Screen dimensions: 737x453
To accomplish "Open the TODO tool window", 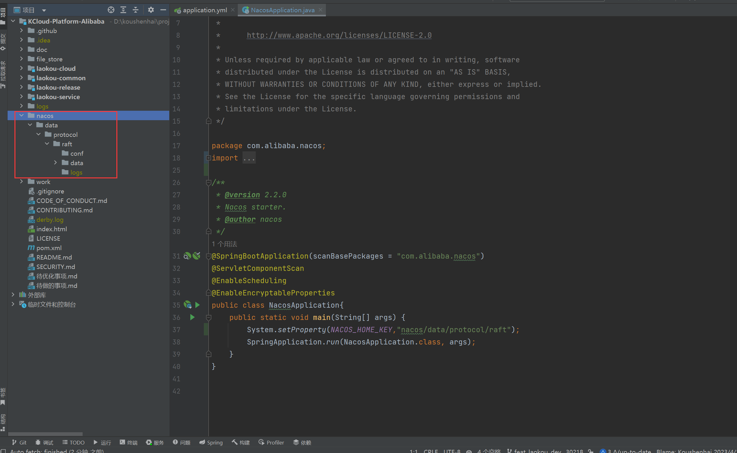I will tap(73, 442).
